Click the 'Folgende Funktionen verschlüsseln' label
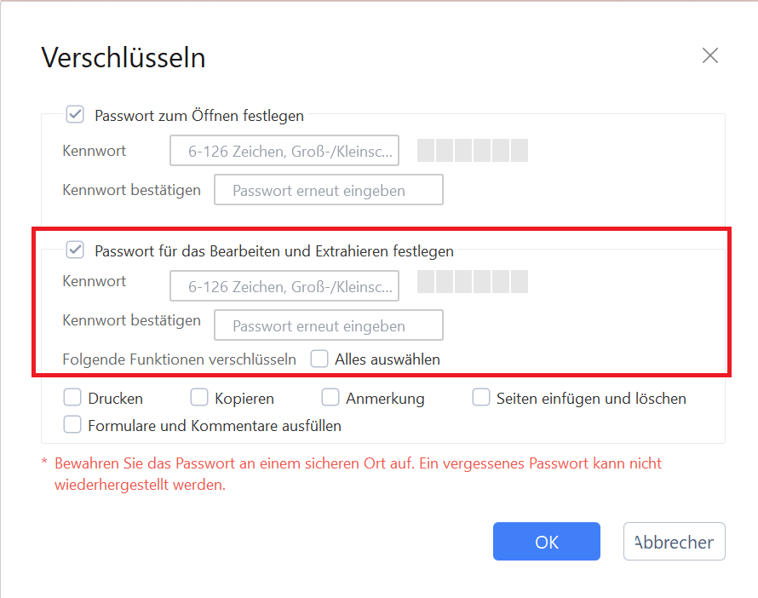This screenshot has width=758, height=598. click(179, 359)
